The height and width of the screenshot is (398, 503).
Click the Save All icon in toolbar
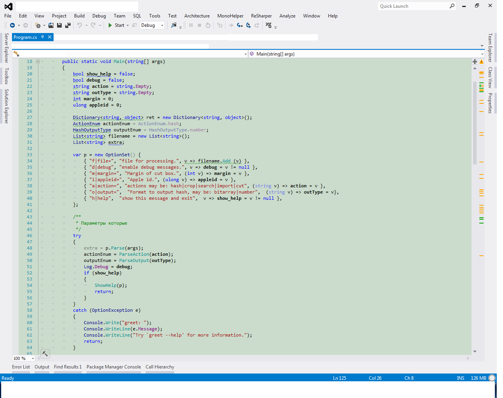click(68, 25)
